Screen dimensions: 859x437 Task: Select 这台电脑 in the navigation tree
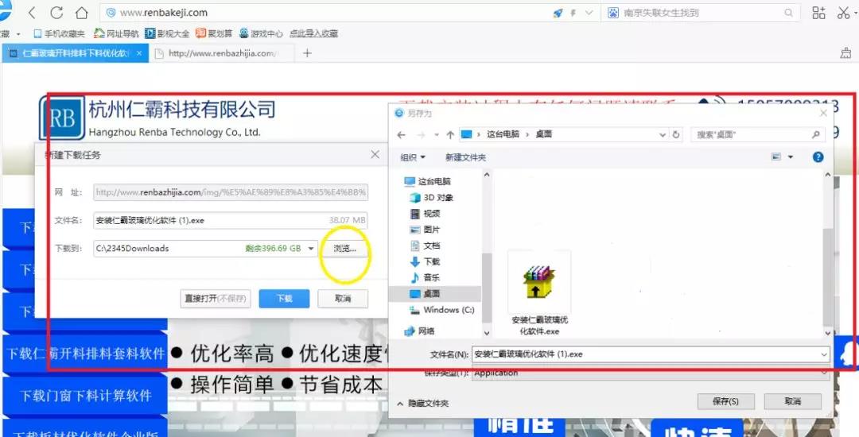click(x=427, y=182)
